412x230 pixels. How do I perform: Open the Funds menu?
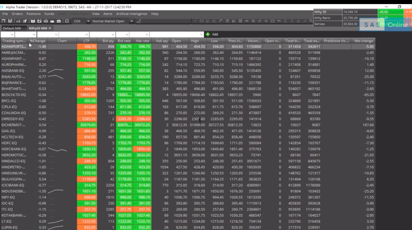[49, 14]
